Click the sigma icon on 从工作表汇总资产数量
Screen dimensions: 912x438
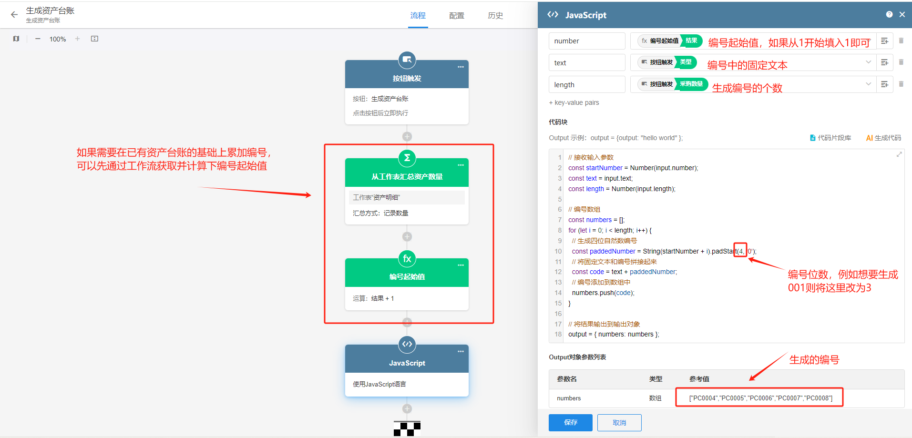click(x=407, y=158)
